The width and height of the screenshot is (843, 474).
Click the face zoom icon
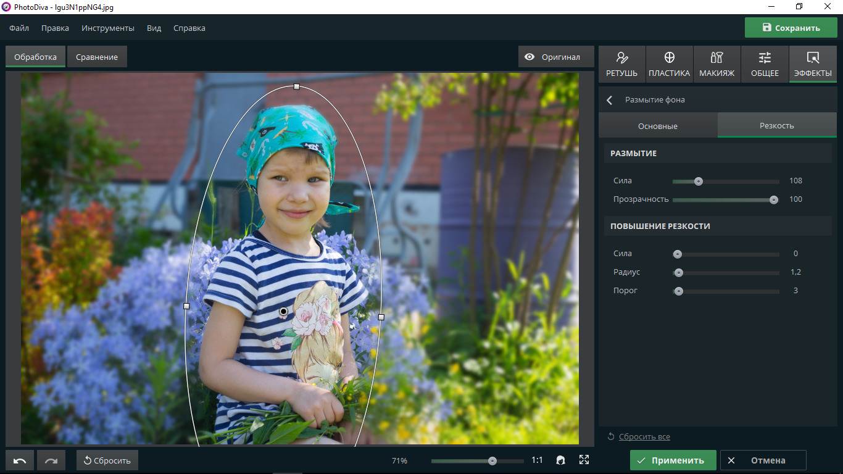[560, 460]
